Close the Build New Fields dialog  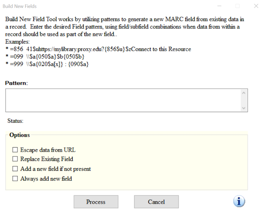(x=256, y=6)
